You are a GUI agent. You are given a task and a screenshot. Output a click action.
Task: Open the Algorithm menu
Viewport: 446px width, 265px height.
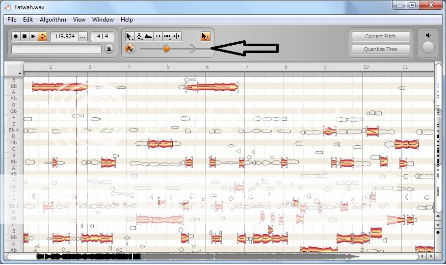point(52,20)
